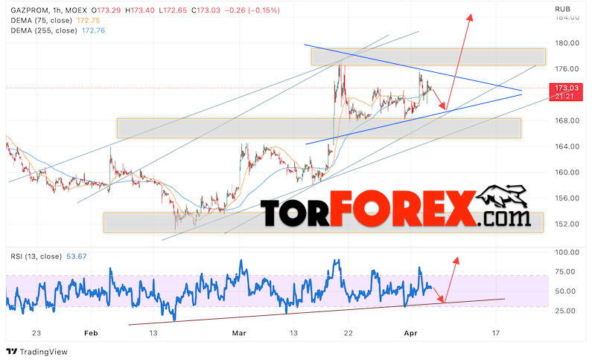Click the 152.00 price axis label
The image size is (592, 362).
[567, 224]
